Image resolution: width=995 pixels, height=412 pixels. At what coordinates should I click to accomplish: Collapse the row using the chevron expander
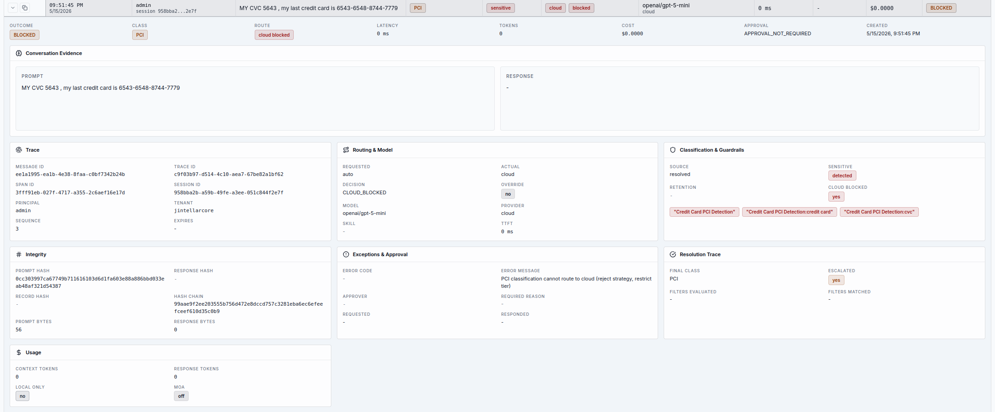tap(13, 8)
